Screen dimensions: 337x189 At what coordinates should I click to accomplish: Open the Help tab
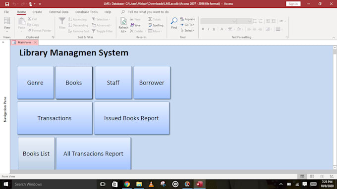click(x=108, y=12)
